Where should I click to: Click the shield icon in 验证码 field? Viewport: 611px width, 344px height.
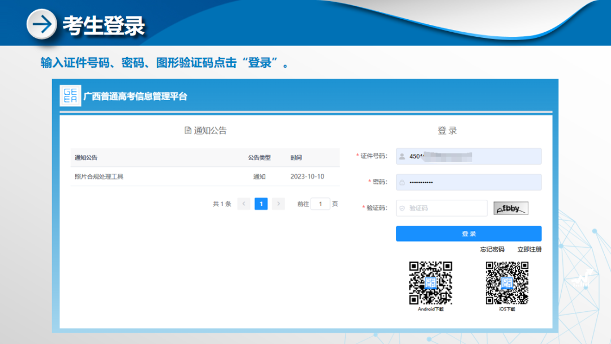pos(402,208)
